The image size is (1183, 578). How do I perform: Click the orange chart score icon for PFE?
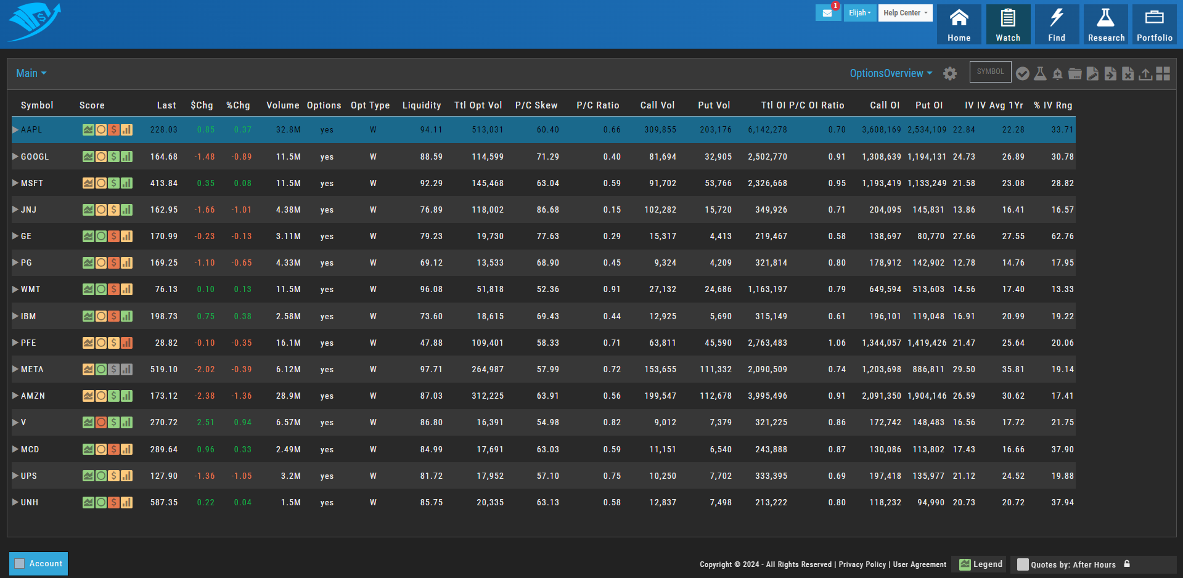pos(88,343)
